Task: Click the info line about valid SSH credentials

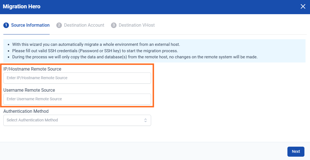Action: pos(95,51)
